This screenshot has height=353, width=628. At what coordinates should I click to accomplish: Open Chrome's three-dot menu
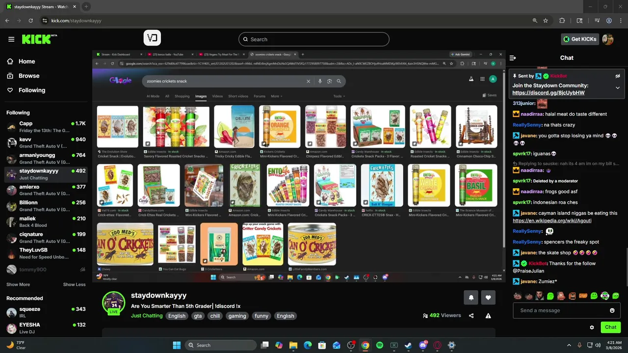pyautogui.click(x=621, y=21)
